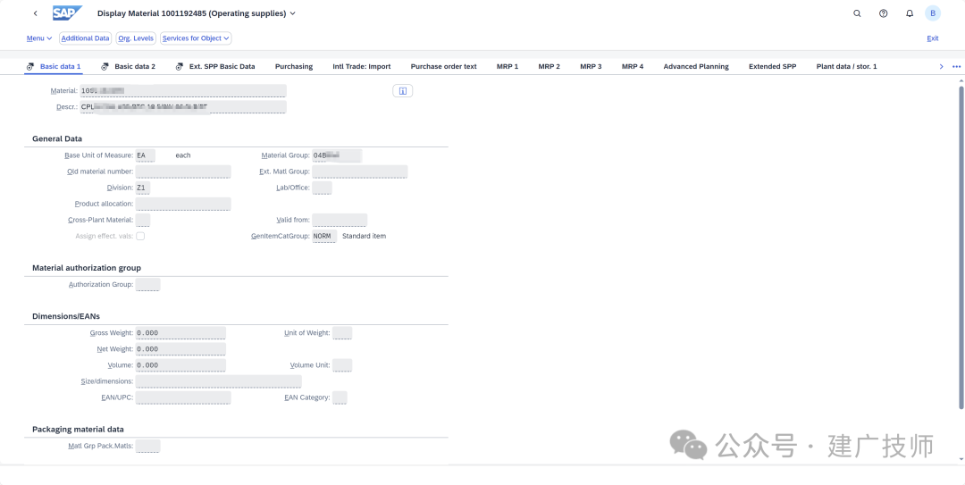Open the Menu dropdown
The width and height of the screenshot is (965, 485).
[38, 38]
